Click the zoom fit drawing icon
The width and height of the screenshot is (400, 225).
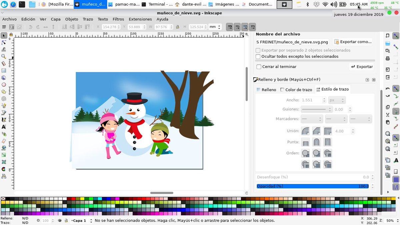point(388,141)
